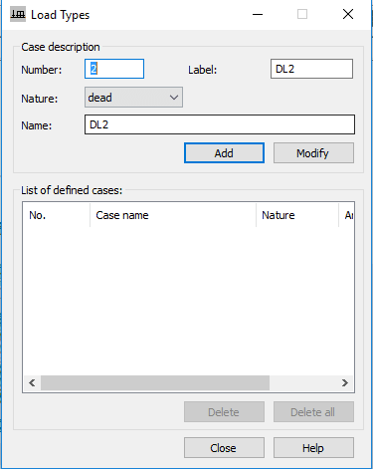Click the No. column header

tap(57, 215)
